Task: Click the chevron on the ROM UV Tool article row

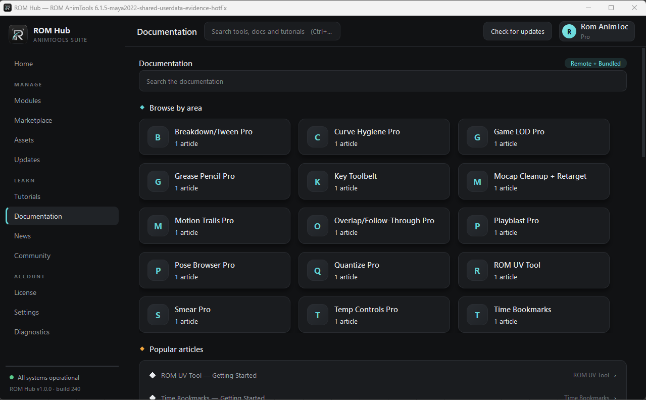Action: [x=615, y=376]
